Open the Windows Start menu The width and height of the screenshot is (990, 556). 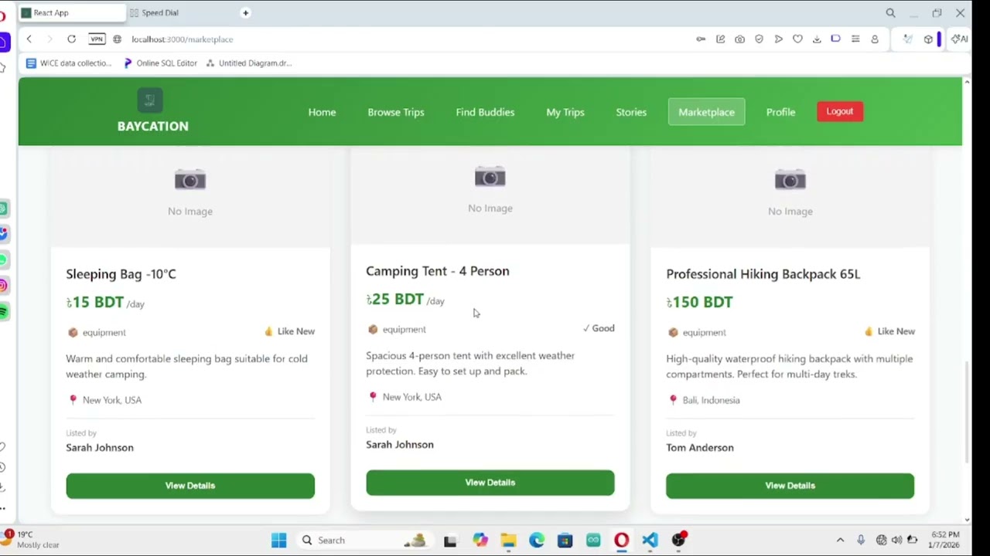pyautogui.click(x=279, y=540)
